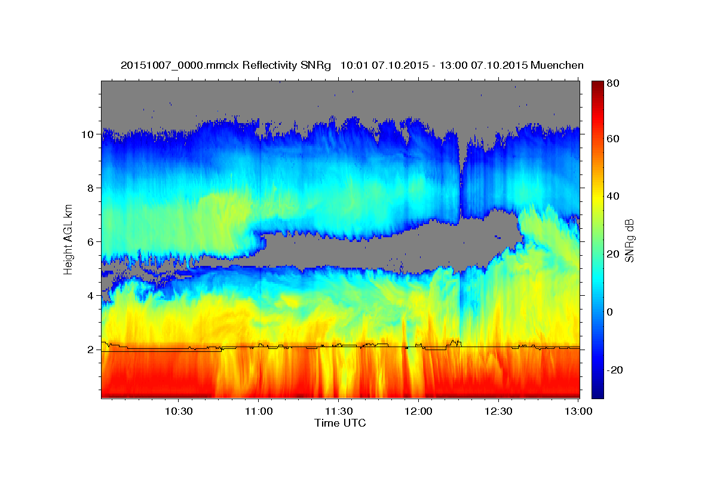Click the 10:30 time tick label
The width and height of the screenshot is (717, 478).
point(178,412)
